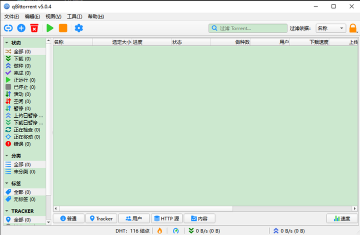Open settings with the blue gear icon
Screen dimensions: 360x235
pyautogui.click(x=79, y=29)
